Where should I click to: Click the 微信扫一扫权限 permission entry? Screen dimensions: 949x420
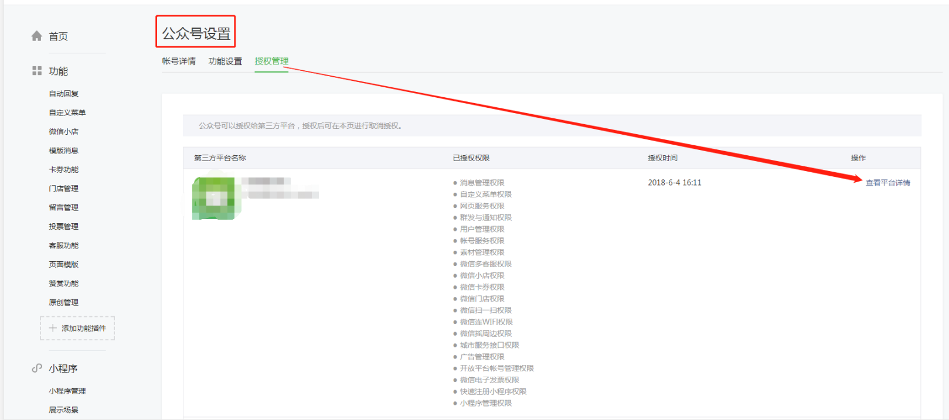point(486,310)
